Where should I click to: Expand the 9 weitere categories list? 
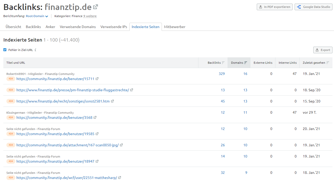coord(90,16)
